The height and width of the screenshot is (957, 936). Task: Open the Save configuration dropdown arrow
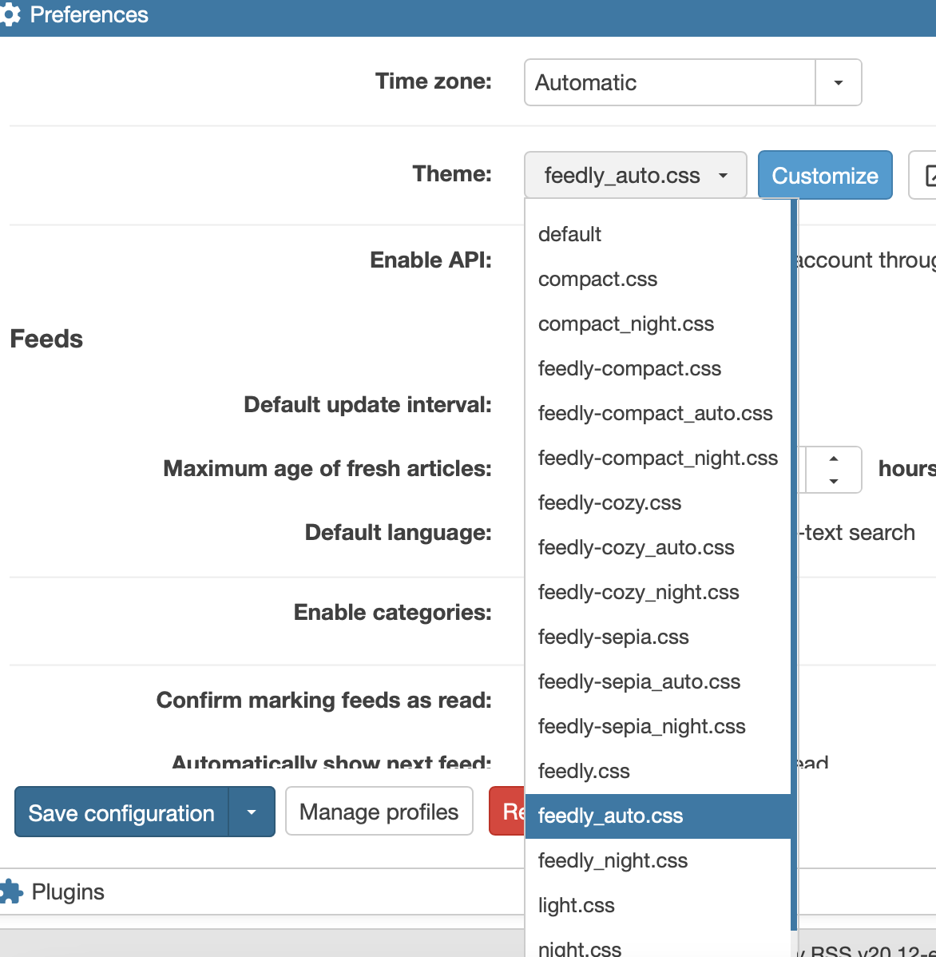click(252, 812)
